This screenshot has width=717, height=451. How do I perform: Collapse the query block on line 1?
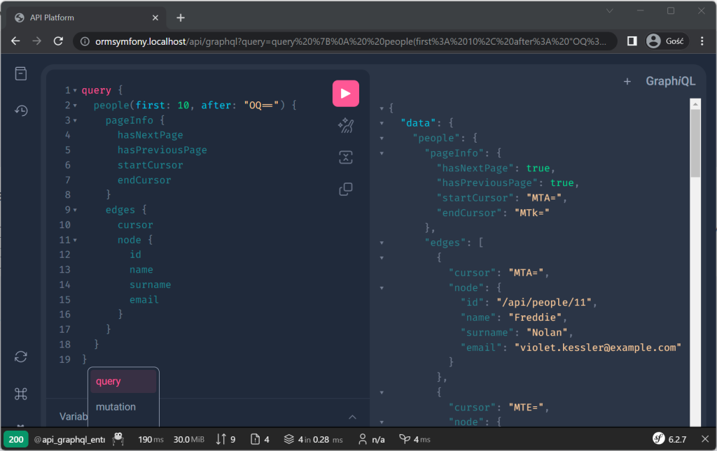click(x=75, y=90)
